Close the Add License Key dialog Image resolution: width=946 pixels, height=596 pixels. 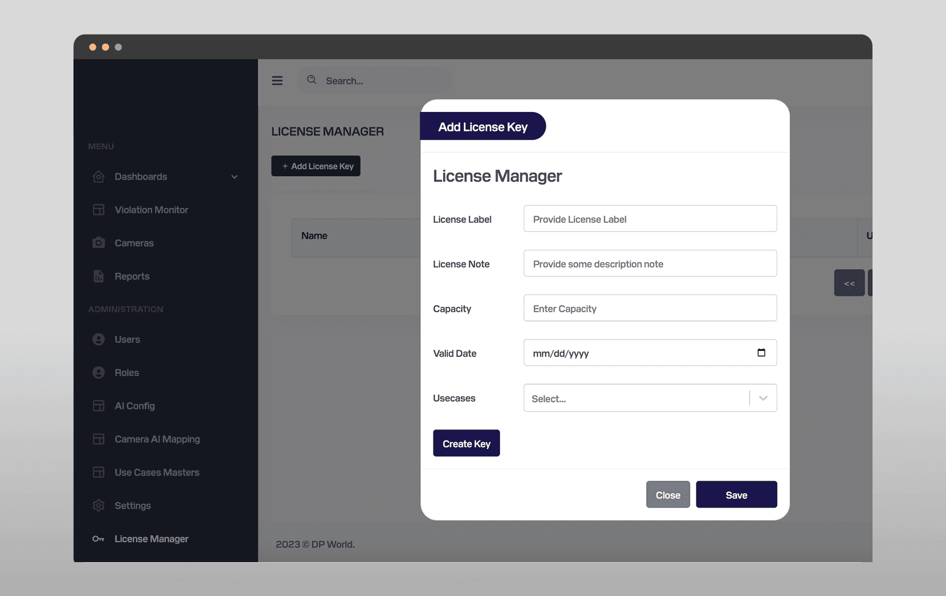click(x=668, y=494)
